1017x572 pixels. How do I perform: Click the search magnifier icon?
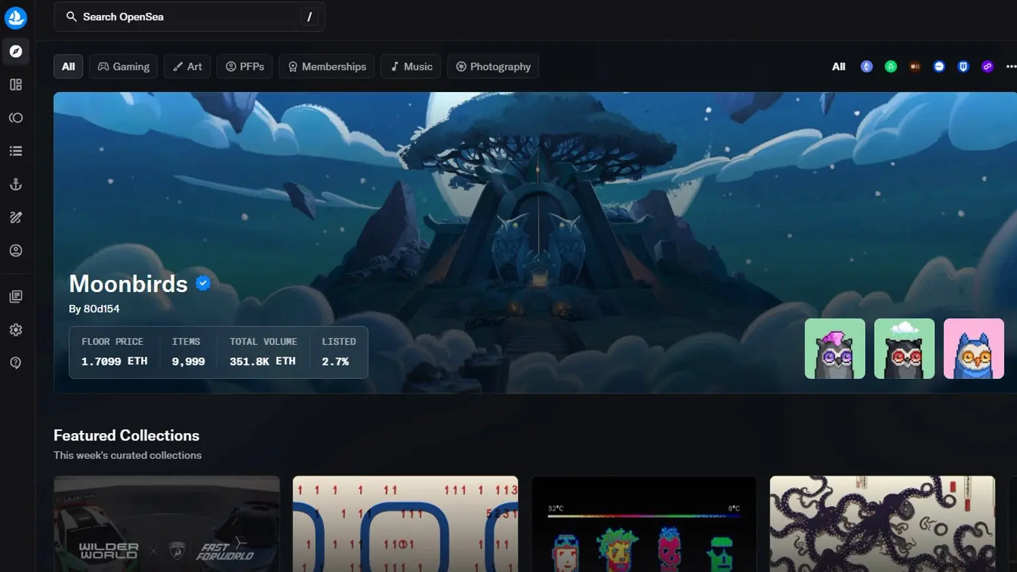click(71, 16)
